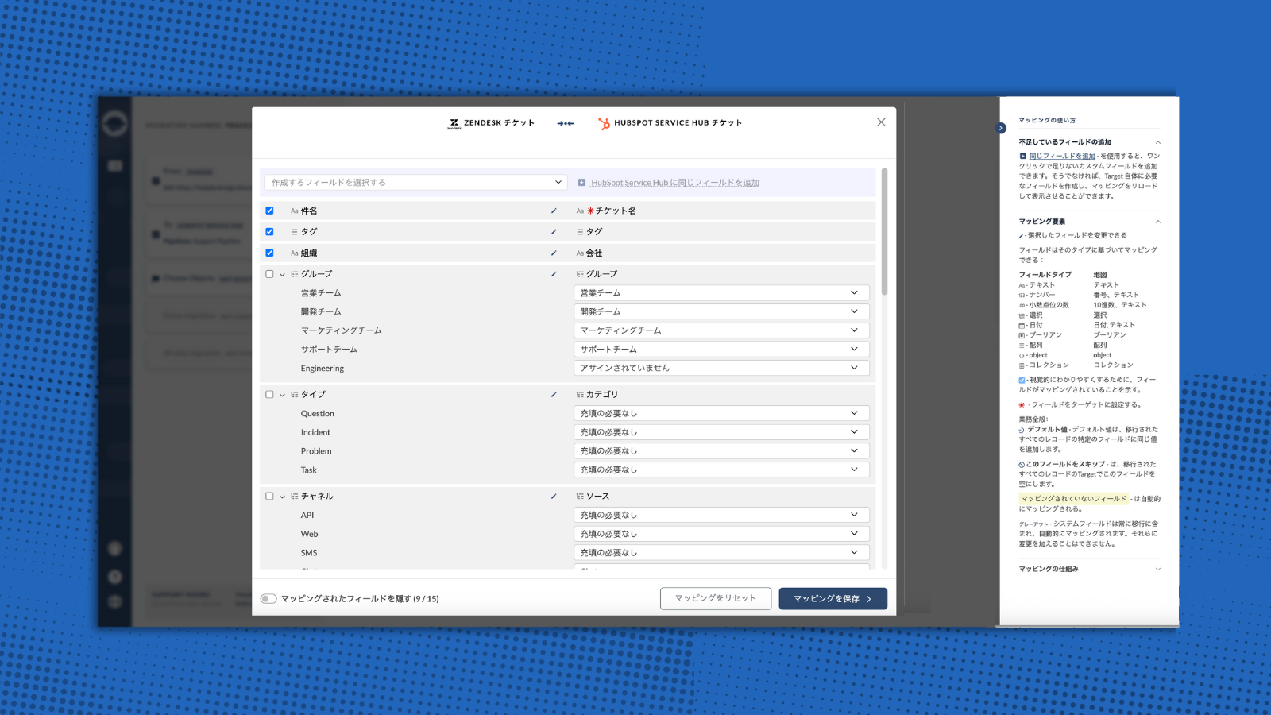Uncheck the 件名 field checkbox

click(269, 211)
